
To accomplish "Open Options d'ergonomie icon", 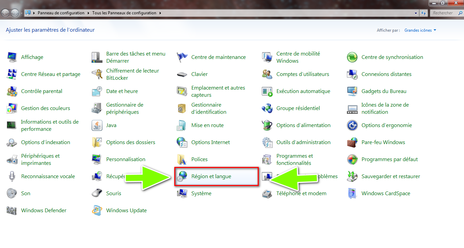I will [x=352, y=125].
